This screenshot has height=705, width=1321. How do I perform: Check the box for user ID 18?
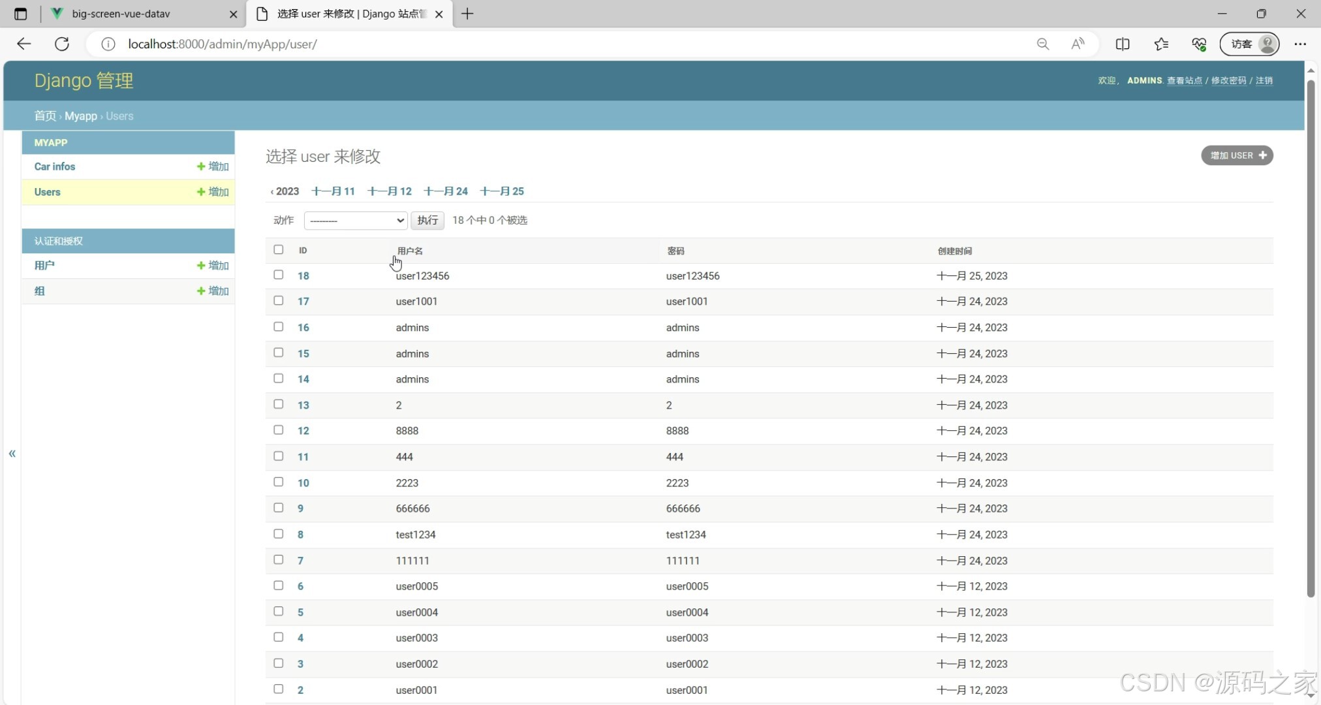(x=279, y=275)
